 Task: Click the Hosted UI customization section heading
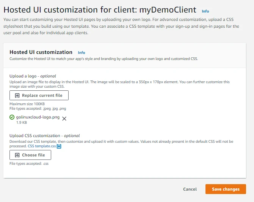click(41, 52)
